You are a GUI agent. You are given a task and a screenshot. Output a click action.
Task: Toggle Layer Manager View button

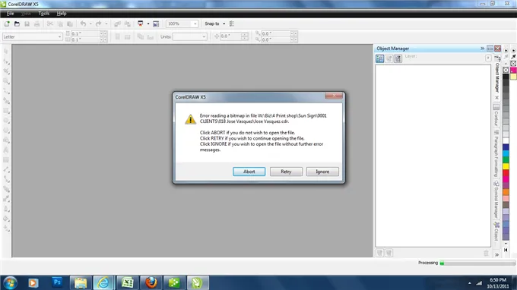[398, 58]
